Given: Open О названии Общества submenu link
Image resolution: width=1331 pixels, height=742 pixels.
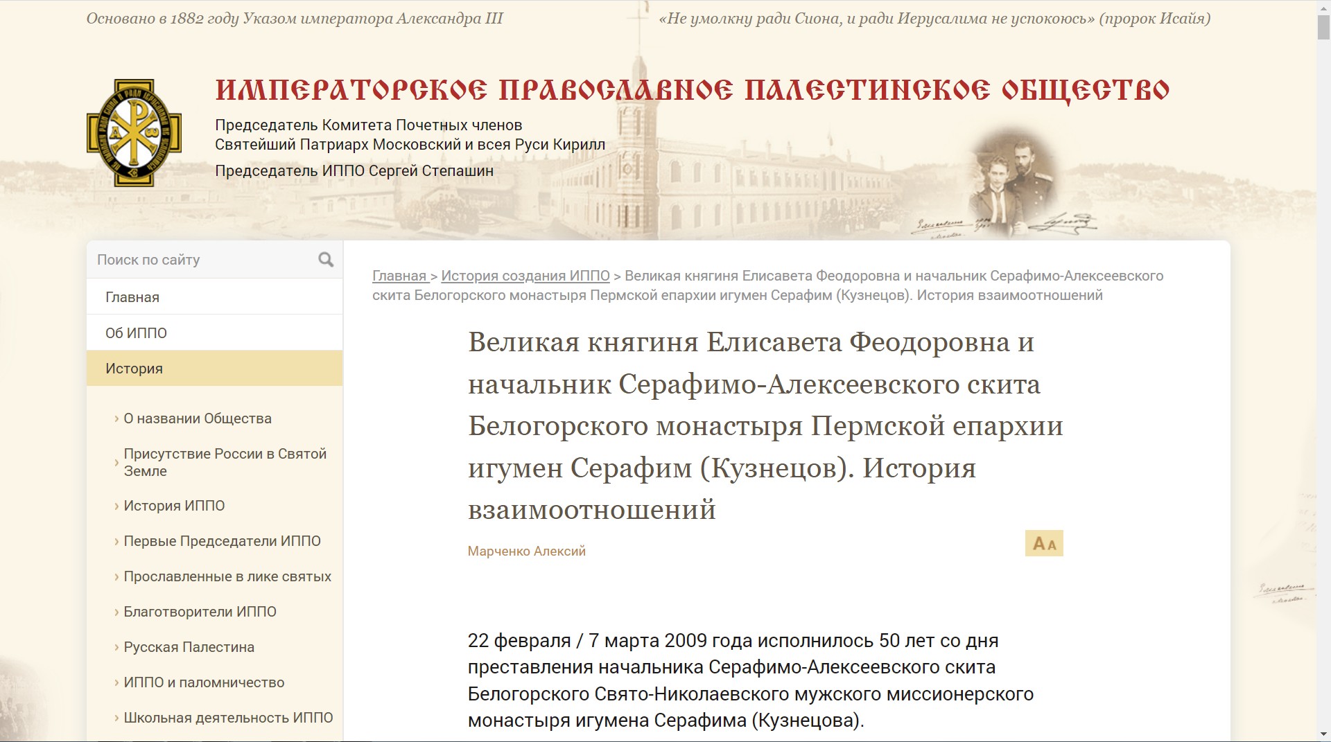Looking at the screenshot, I should tap(198, 418).
